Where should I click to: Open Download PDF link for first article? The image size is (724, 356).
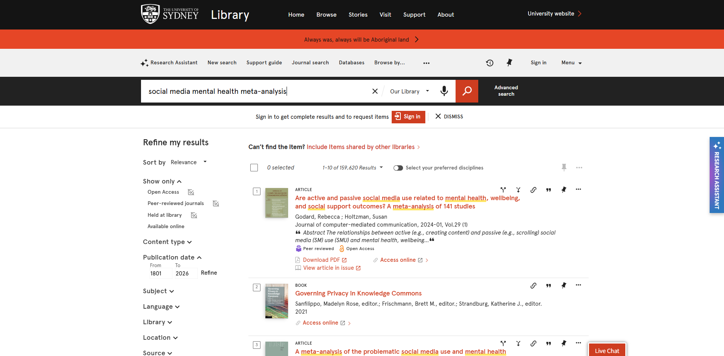(x=321, y=260)
